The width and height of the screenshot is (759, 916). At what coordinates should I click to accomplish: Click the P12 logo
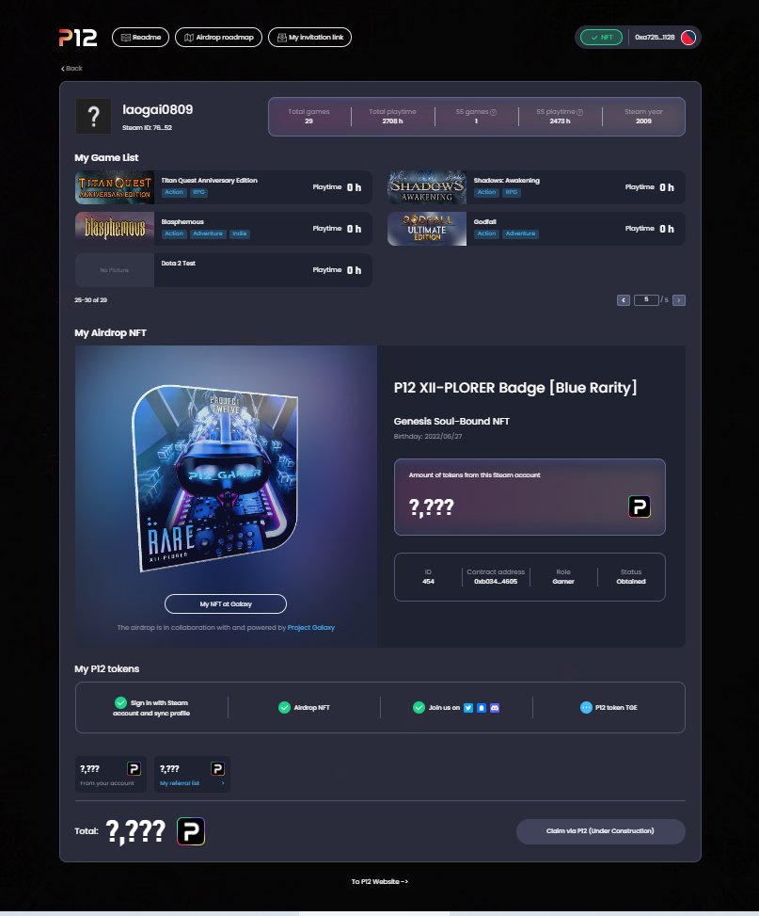[78, 38]
